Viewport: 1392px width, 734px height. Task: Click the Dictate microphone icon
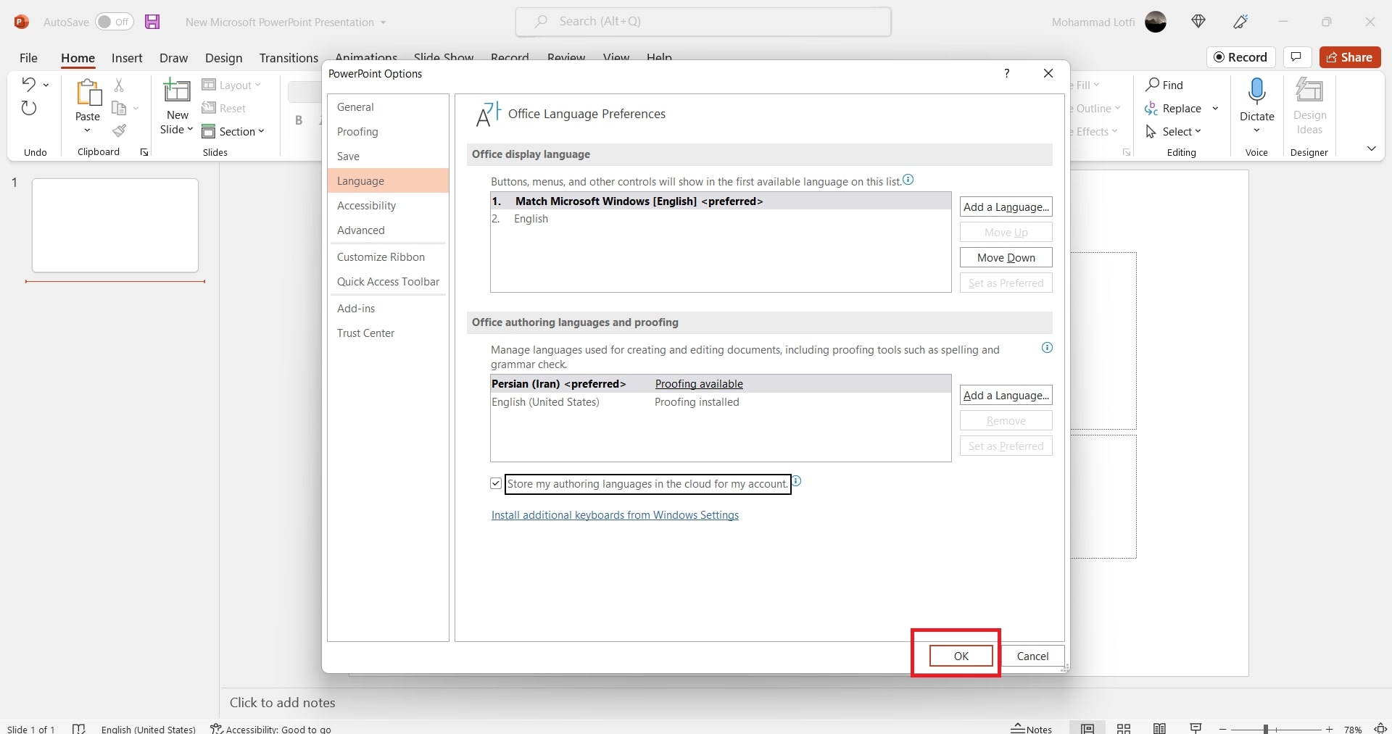tap(1257, 91)
